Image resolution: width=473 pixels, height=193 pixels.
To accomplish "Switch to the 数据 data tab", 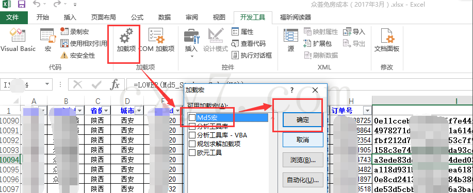I will point(165,17).
